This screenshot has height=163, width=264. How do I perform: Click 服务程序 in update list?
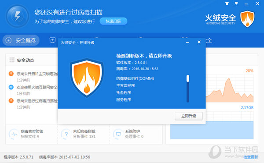click(124, 99)
